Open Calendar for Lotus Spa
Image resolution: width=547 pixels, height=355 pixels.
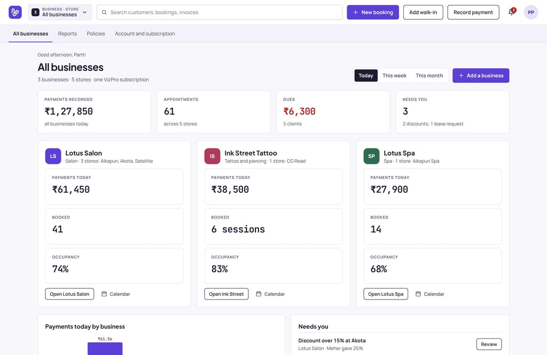430,294
